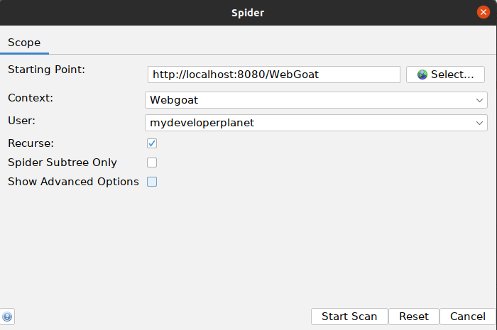Click the globe icon on the Select button
Screen dimensions: 497x330
coord(422,75)
